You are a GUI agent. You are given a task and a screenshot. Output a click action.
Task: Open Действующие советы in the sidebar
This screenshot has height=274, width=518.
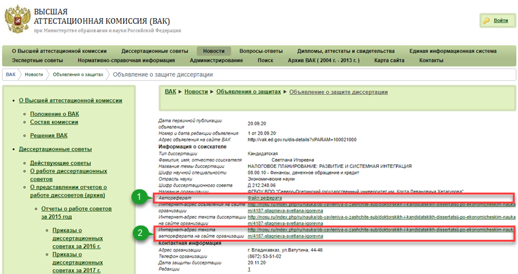coord(60,162)
